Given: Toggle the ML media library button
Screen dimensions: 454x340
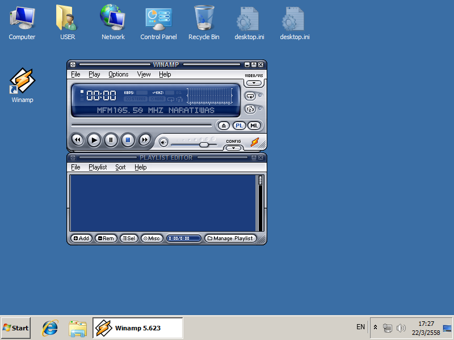Looking at the screenshot, I should 254,126.
